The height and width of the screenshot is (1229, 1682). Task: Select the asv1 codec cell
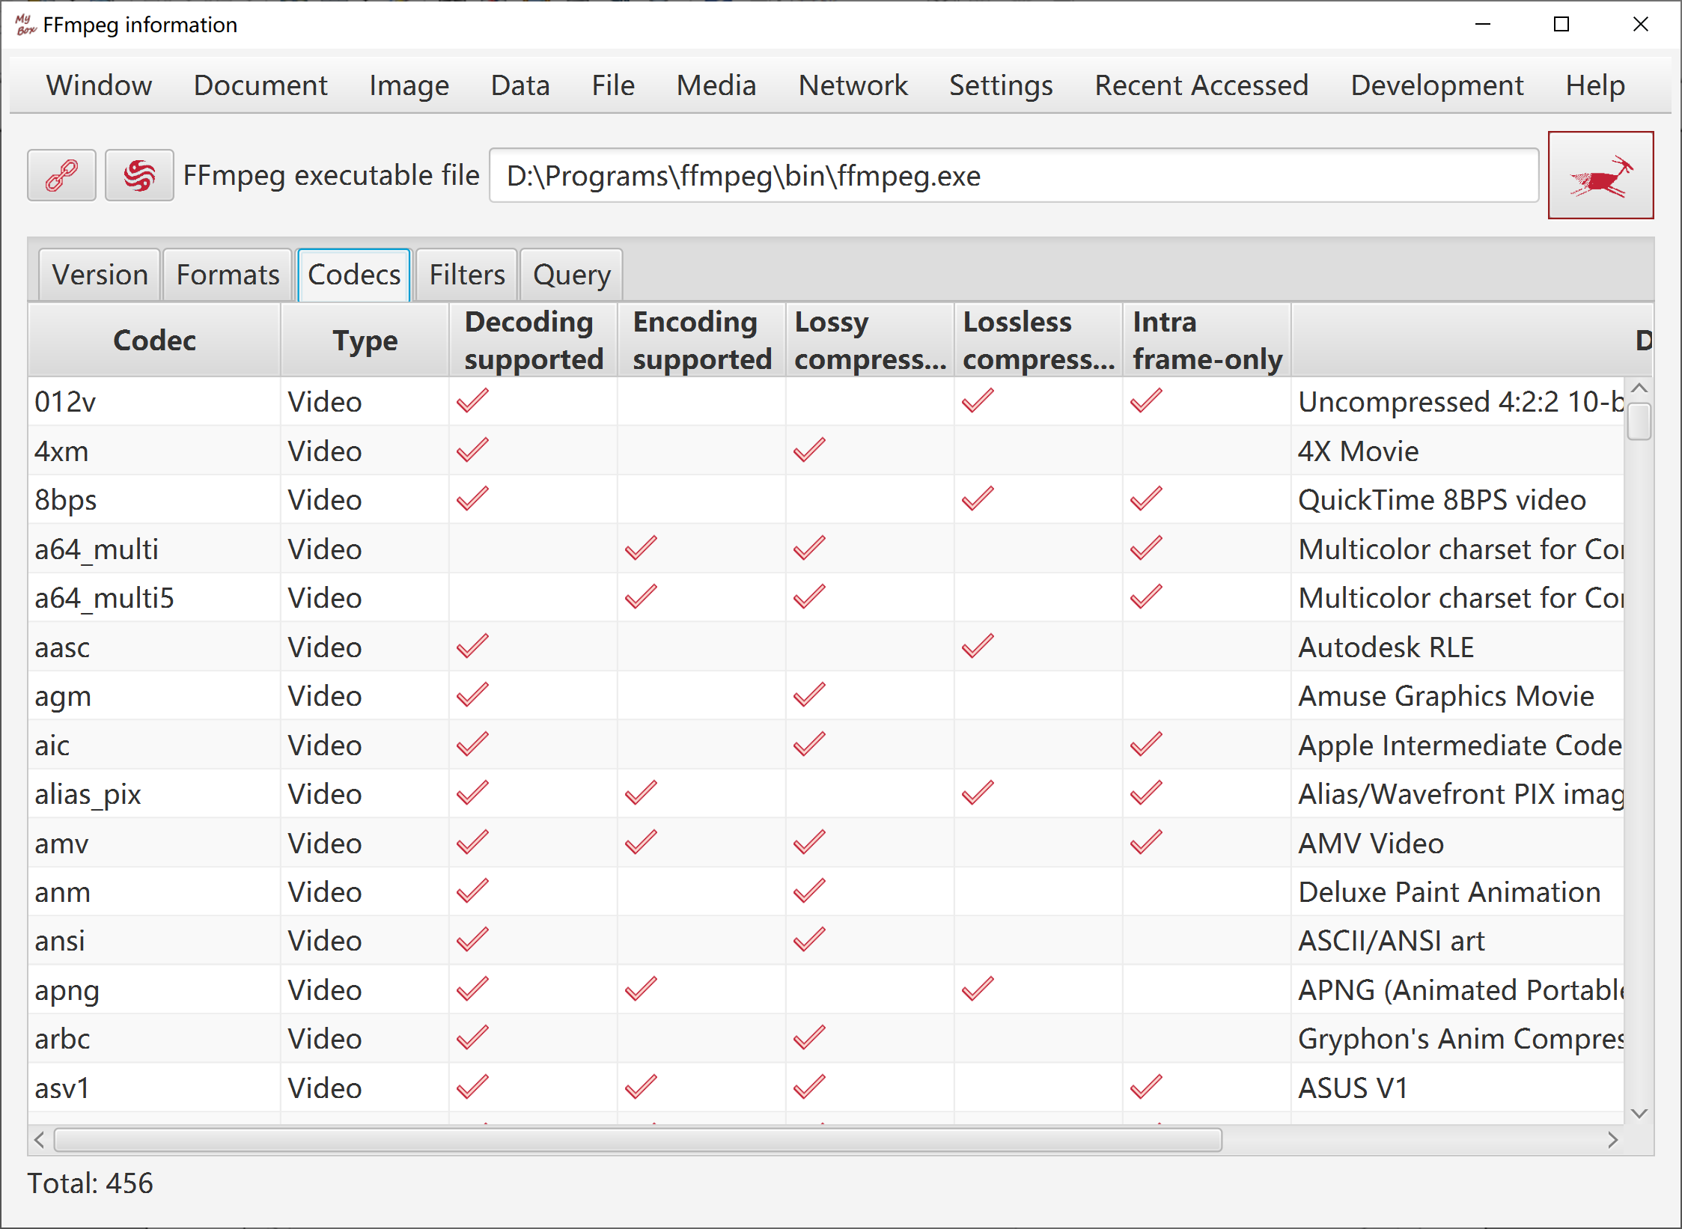[154, 1088]
